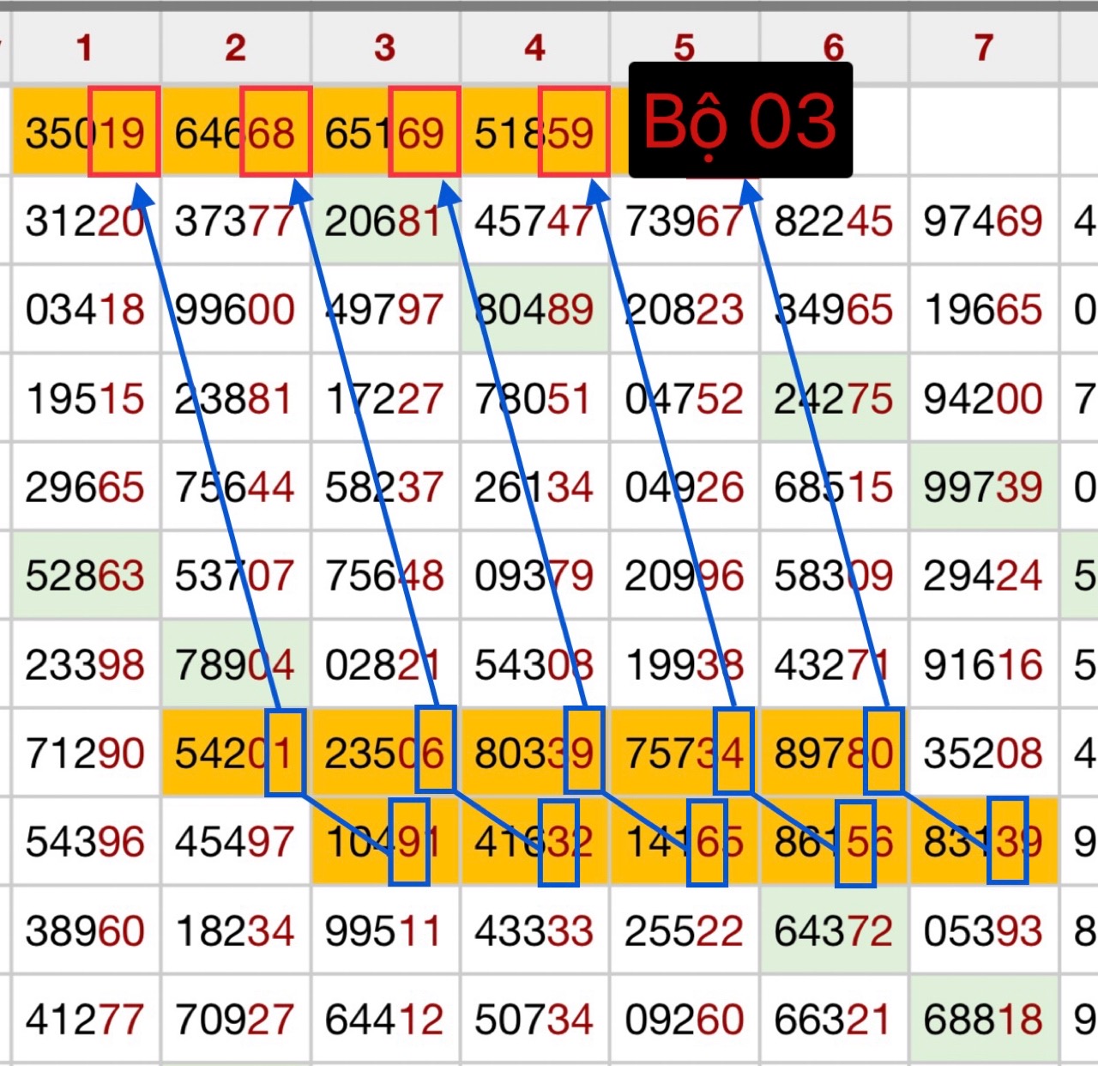The image size is (1098, 1066).
Task: Click orange cell with value 54201
Action: (236, 753)
